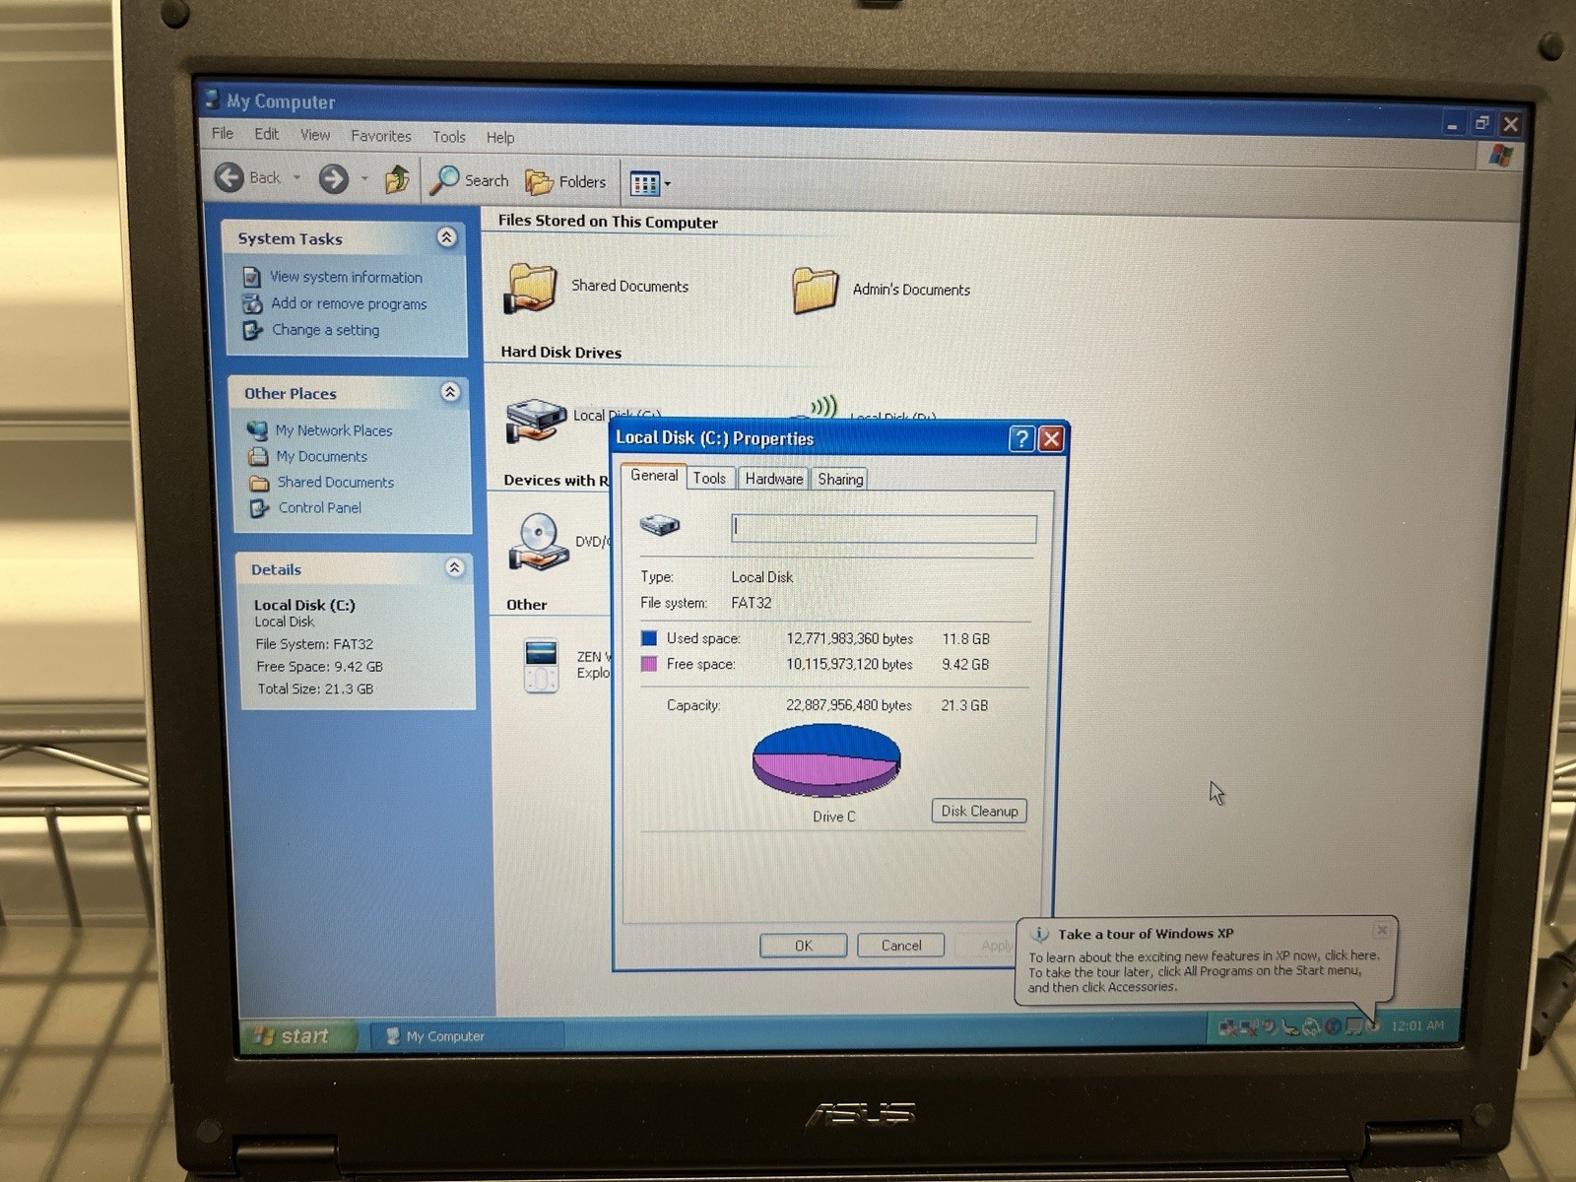This screenshot has width=1576, height=1182.
Task: Collapse the System Tasks panel
Action: (x=446, y=237)
